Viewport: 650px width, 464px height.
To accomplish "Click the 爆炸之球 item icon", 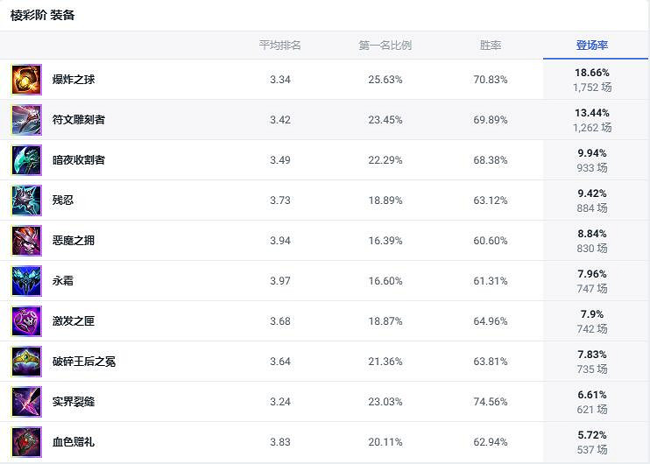I will [26, 80].
